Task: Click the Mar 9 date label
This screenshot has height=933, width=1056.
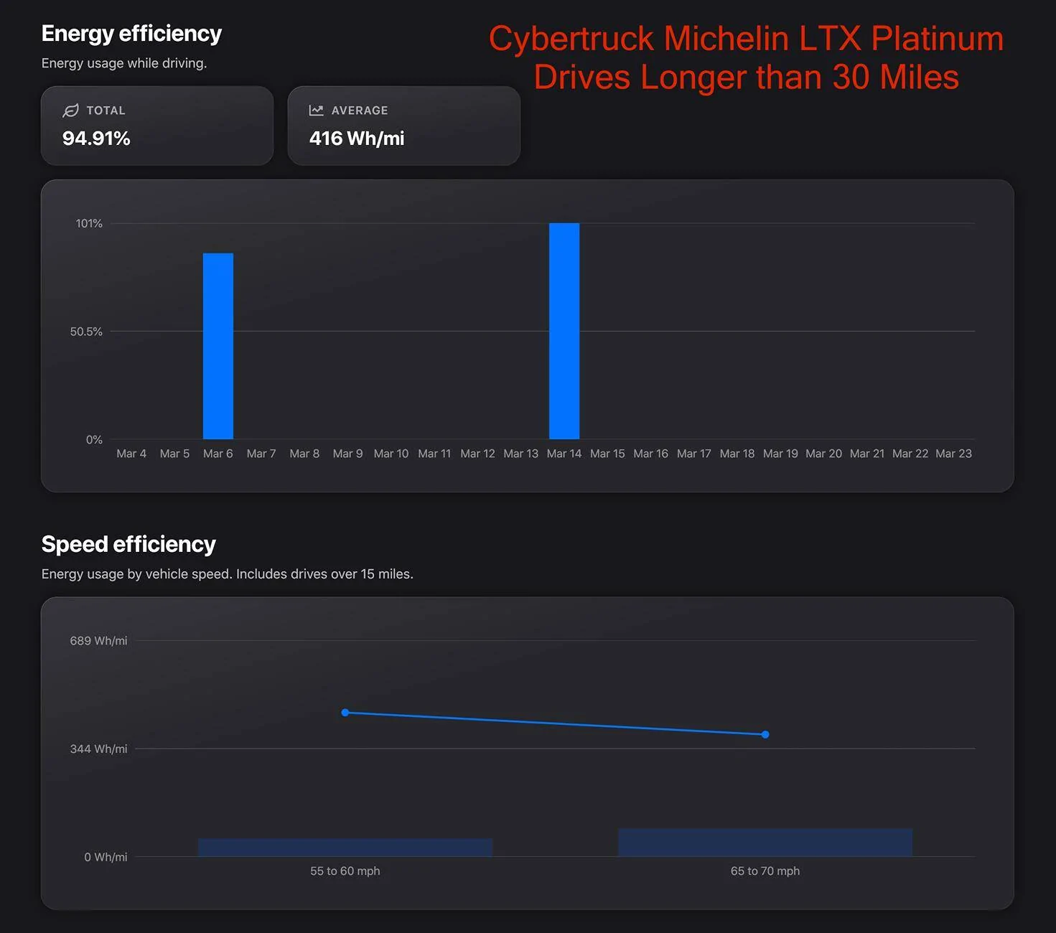Action: click(x=347, y=454)
